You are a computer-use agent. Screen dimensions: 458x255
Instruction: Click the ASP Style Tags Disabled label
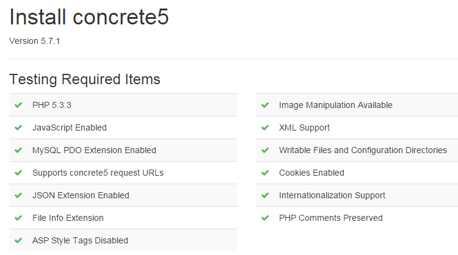coord(80,240)
